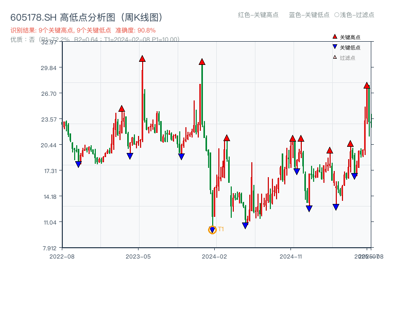Click the 2024-11 x-axis date label

coord(291,256)
